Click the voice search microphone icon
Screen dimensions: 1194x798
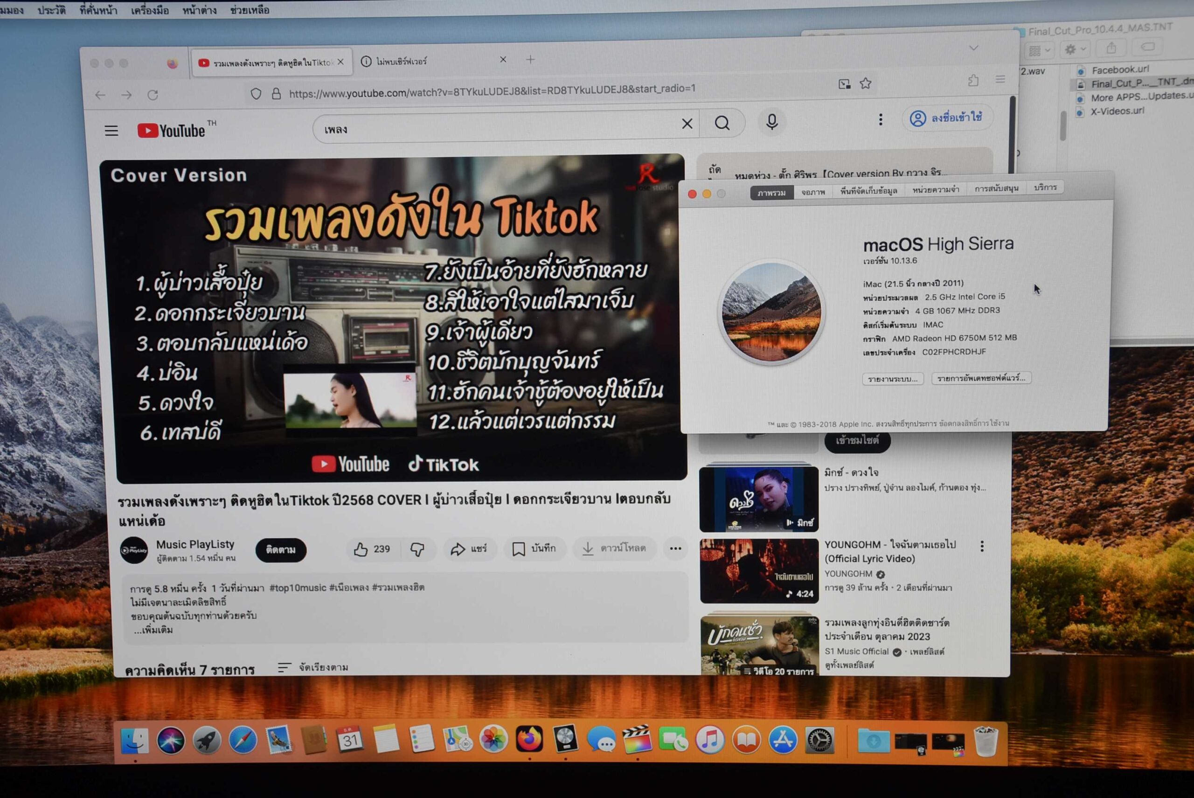(771, 122)
